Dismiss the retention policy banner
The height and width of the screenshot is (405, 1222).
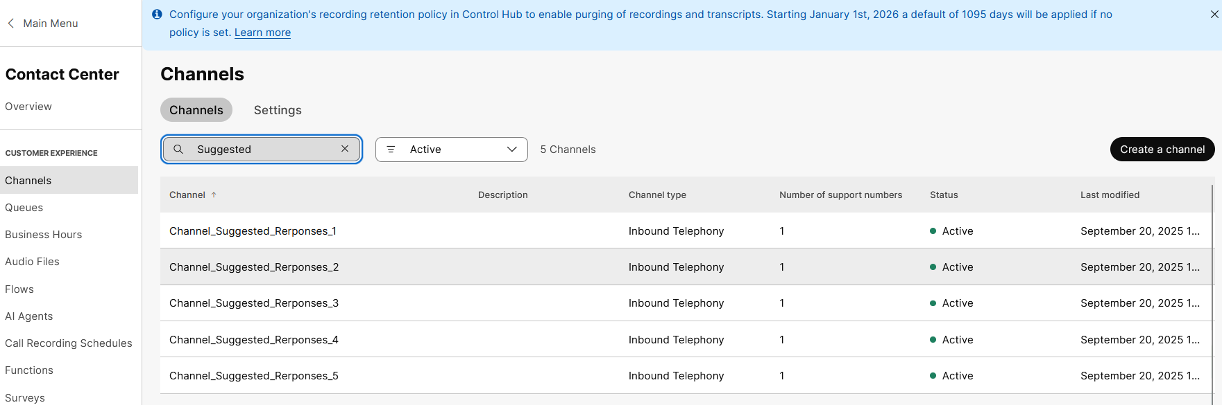1214,15
